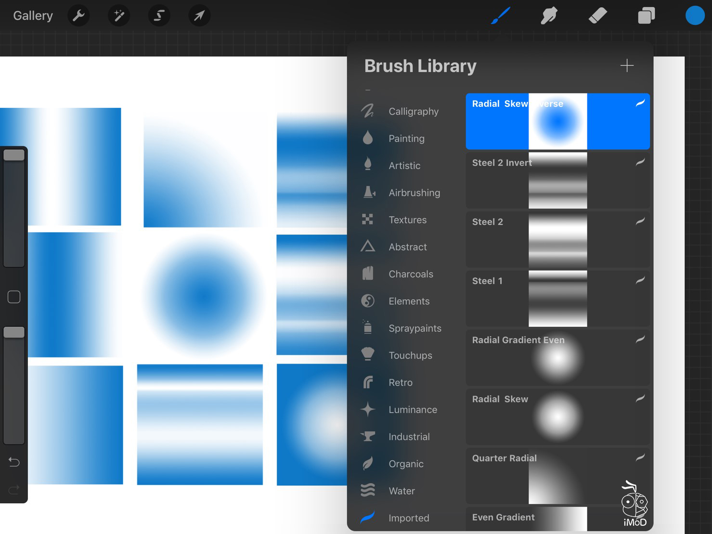Activate the Selection tool
Image resolution: width=712 pixels, height=534 pixels.
click(159, 16)
